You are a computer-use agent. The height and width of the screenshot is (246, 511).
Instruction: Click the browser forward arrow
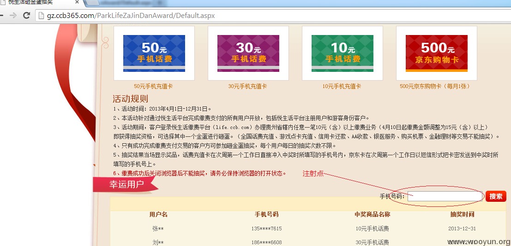tap(13, 15)
